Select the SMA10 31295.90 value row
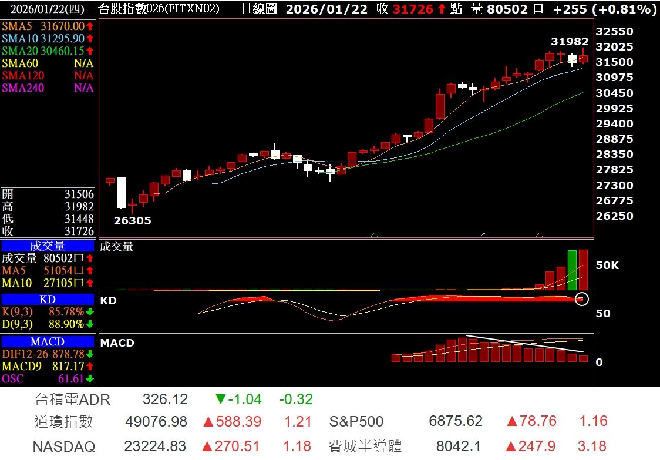The width and height of the screenshot is (660, 460). [48, 38]
